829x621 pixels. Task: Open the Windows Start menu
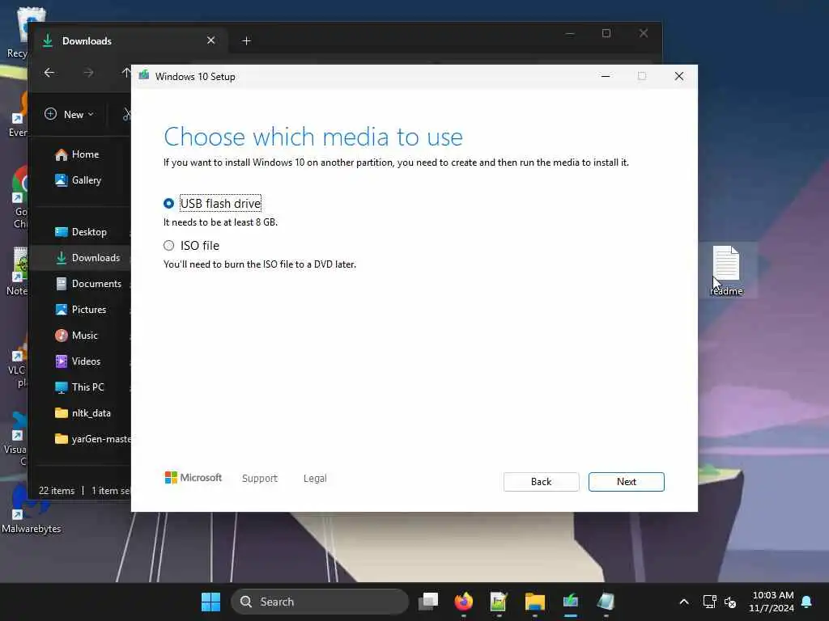pos(211,602)
